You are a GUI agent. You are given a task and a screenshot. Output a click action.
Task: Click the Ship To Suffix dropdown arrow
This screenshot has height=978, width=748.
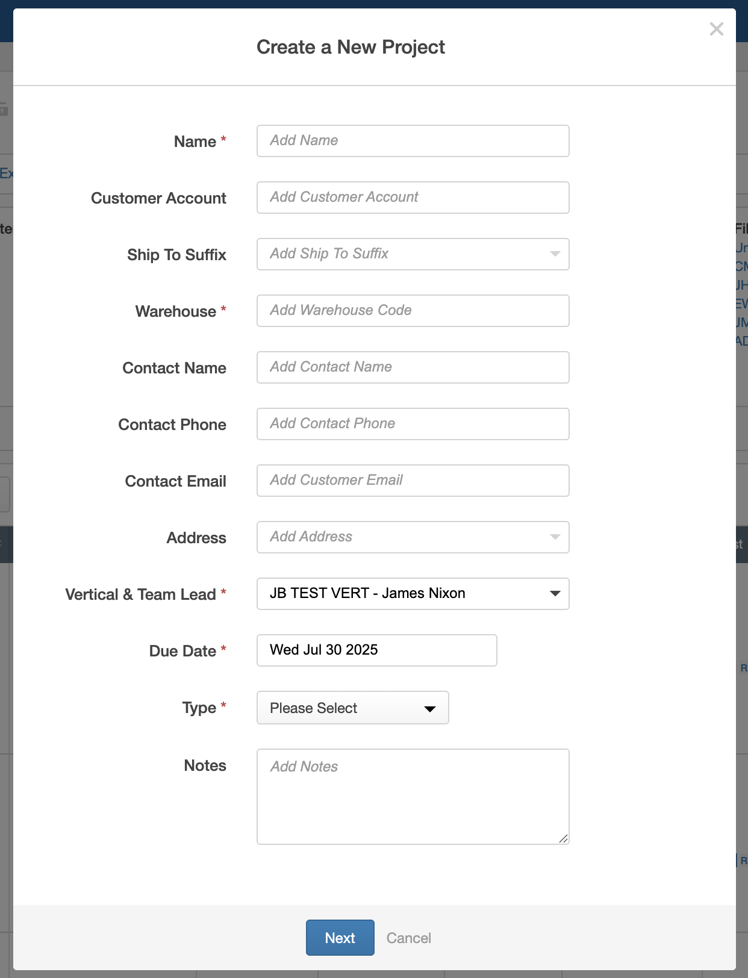tap(555, 254)
